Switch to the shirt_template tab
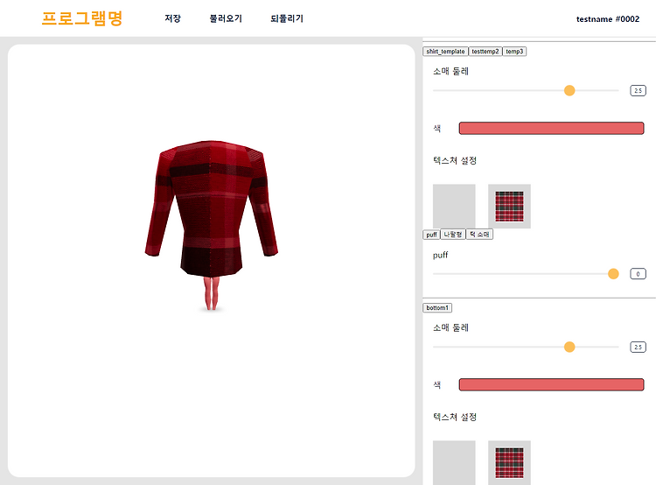The image size is (656, 485). [445, 52]
